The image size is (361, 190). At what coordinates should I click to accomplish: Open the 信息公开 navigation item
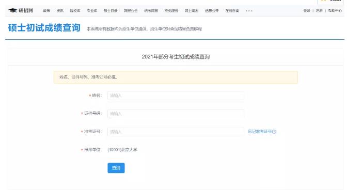point(212,11)
